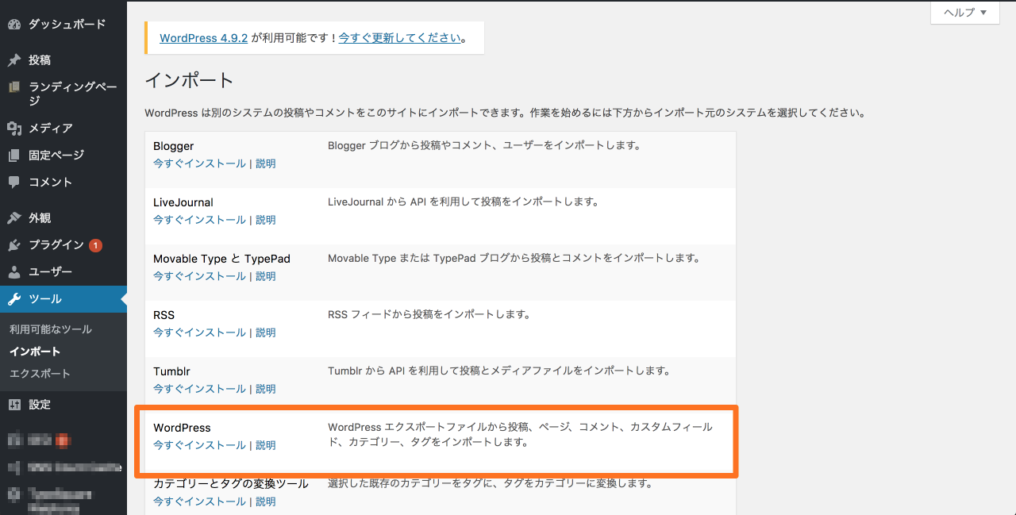Click the LiveJournal importer name

tap(183, 202)
